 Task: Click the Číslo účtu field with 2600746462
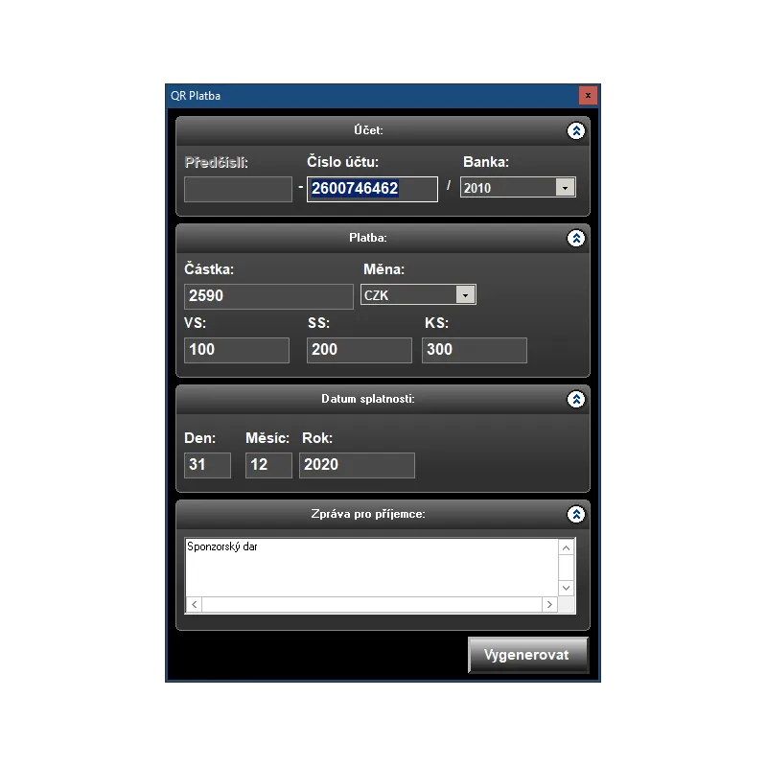tap(372, 189)
